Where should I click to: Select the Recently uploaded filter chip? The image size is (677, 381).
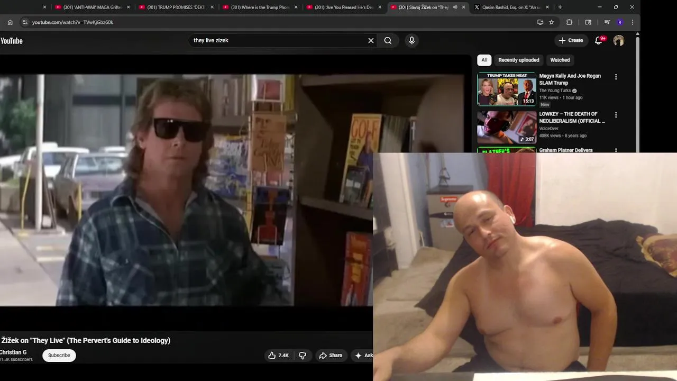(x=518, y=60)
